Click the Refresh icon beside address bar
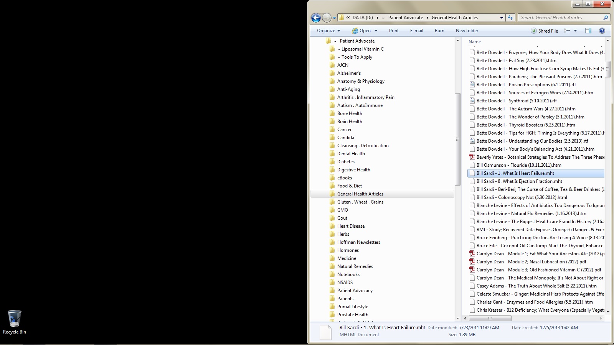This screenshot has width=614, height=345. tap(510, 18)
